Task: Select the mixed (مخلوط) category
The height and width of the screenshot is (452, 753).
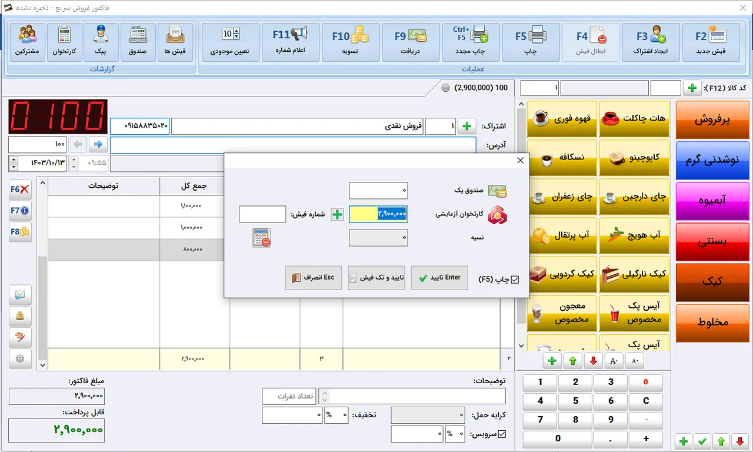Action: click(x=712, y=323)
